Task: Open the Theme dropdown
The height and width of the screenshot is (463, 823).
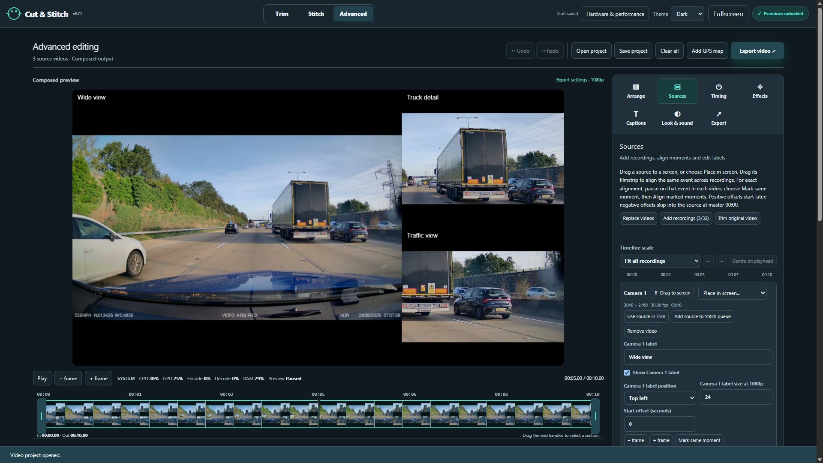Action: point(687,14)
